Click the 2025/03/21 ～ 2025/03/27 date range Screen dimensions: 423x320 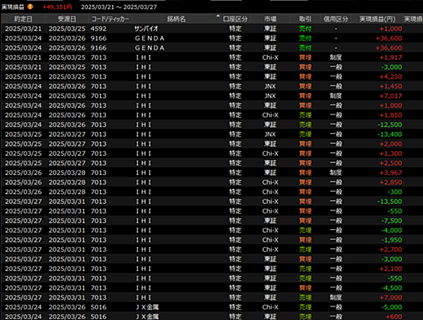119,7
